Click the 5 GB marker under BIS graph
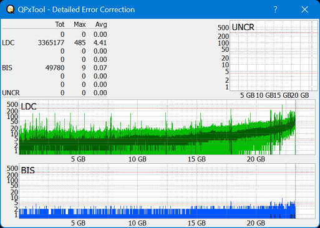Image resolution: width=320 pixels, height=228 pixels. (78, 223)
